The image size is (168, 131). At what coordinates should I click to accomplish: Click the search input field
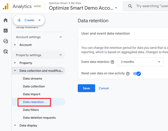click(x=145, y=6)
